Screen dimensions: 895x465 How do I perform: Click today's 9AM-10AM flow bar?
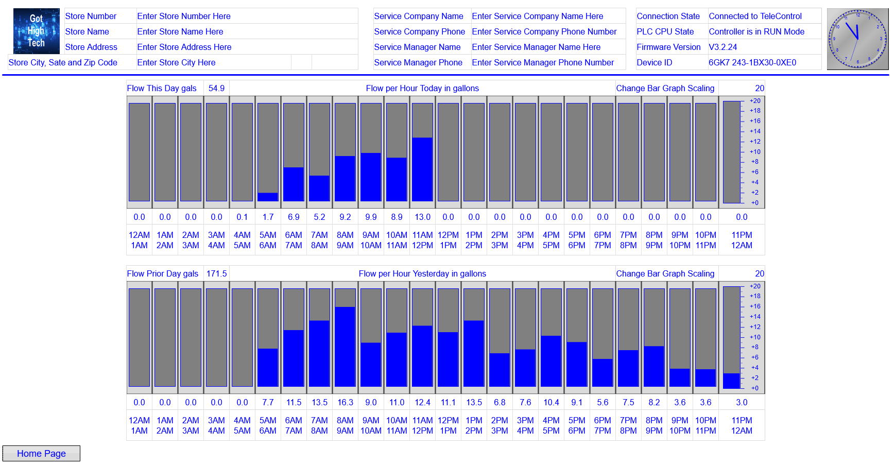click(x=371, y=152)
